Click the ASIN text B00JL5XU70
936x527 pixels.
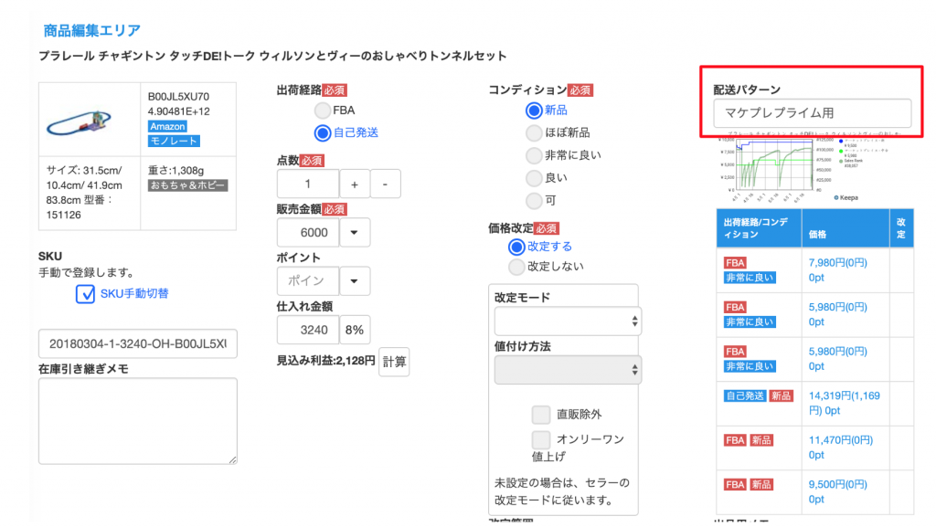click(x=178, y=97)
